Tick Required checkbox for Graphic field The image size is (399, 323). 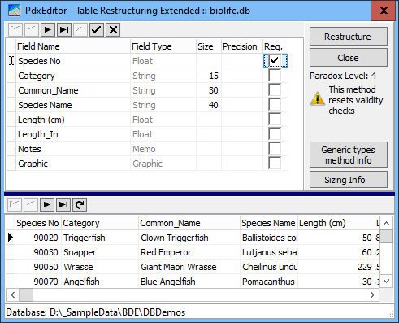[275, 163]
